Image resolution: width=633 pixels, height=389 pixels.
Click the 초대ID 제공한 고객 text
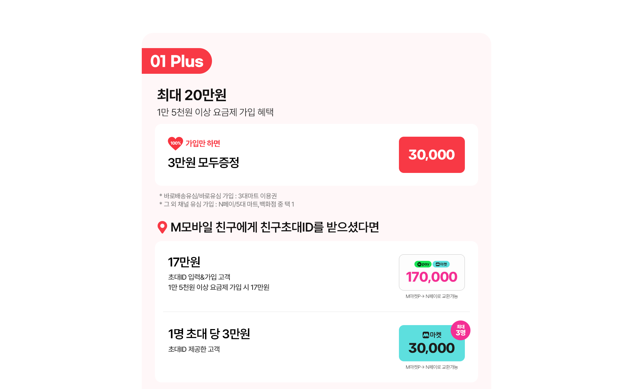click(x=194, y=349)
